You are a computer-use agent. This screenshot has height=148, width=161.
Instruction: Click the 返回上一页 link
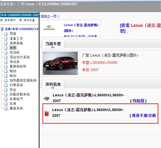click(x=49, y=16)
